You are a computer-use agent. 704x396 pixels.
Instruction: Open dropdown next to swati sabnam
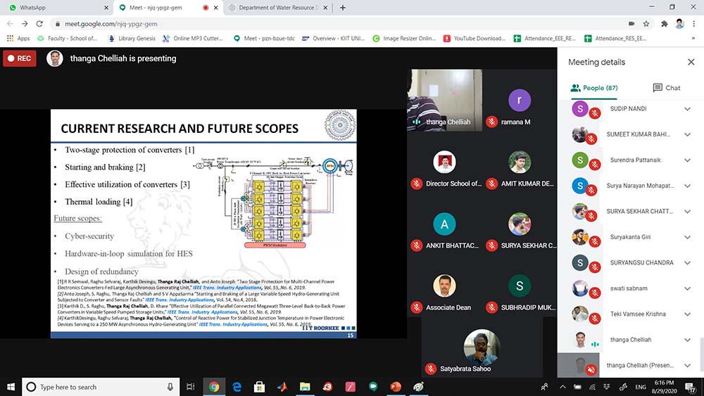click(687, 288)
